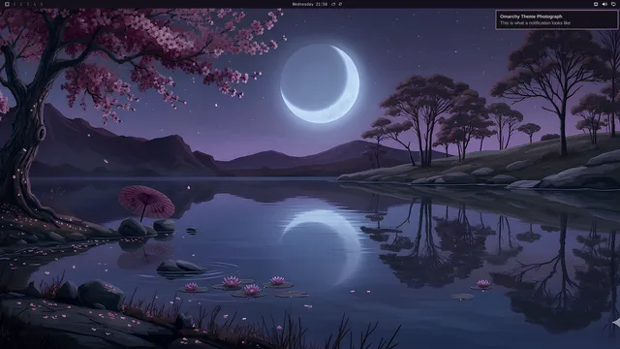
Task: Click the Omarchy Theme Photograph notification title
Action: tap(531, 16)
